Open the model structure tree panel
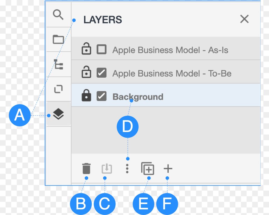The image size is (269, 215). click(58, 64)
